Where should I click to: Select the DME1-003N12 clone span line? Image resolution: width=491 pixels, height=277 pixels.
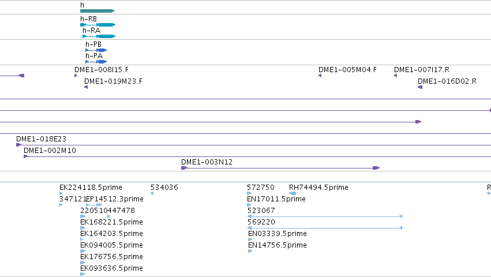(280, 168)
